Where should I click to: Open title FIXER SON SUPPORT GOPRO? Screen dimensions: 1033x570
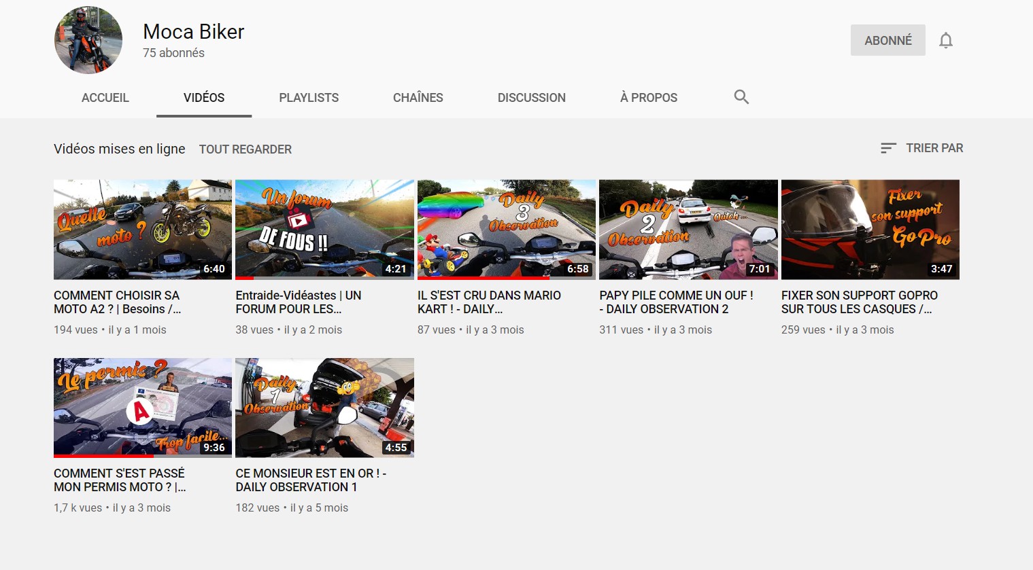[x=860, y=302]
